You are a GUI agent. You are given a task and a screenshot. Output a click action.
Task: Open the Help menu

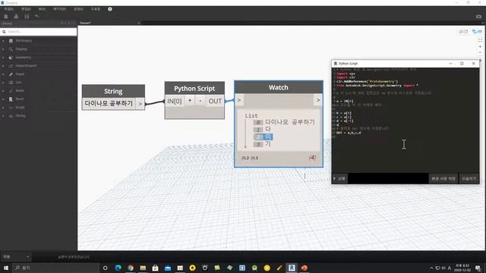click(x=96, y=9)
